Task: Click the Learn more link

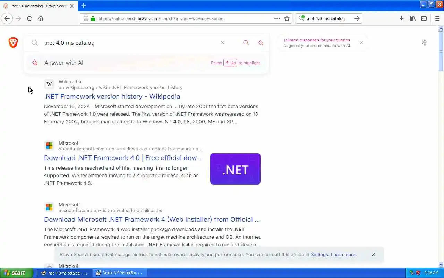Action: click(x=343, y=254)
